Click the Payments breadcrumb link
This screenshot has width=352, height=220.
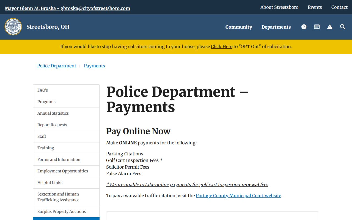[94, 66]
